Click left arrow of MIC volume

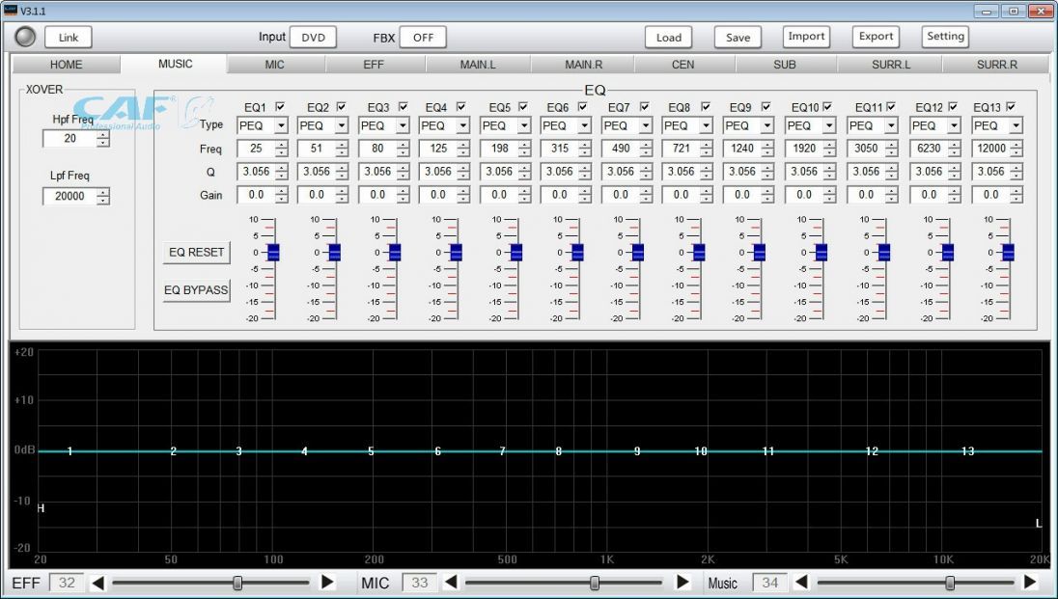[x=450, y=583]
